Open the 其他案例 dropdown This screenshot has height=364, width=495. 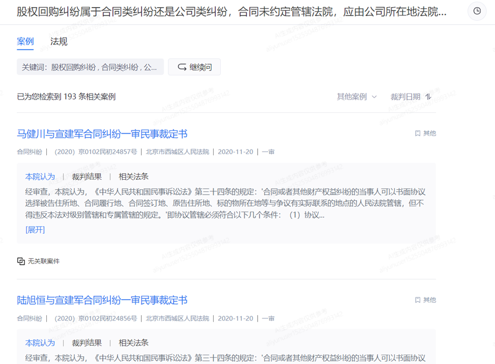[357, 97]
